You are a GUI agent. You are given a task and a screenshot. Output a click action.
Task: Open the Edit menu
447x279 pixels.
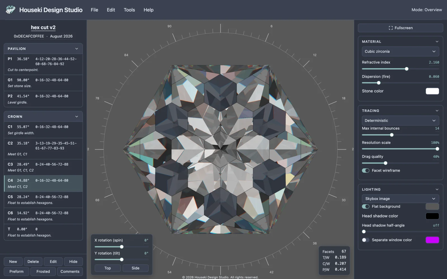(x=111, y=10)
